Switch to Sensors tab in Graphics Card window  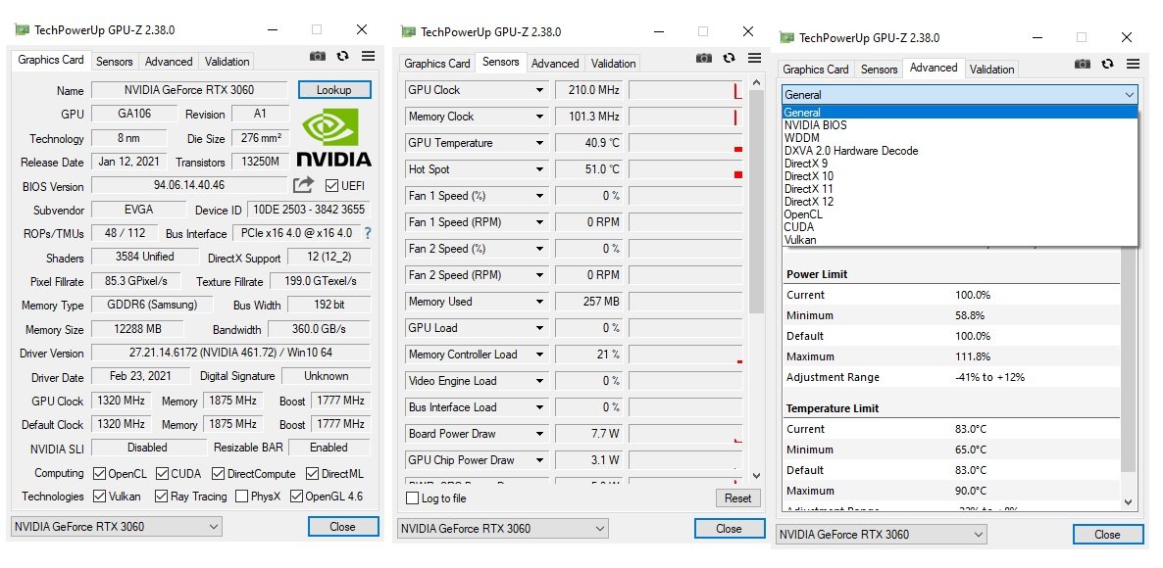(114, 62)
